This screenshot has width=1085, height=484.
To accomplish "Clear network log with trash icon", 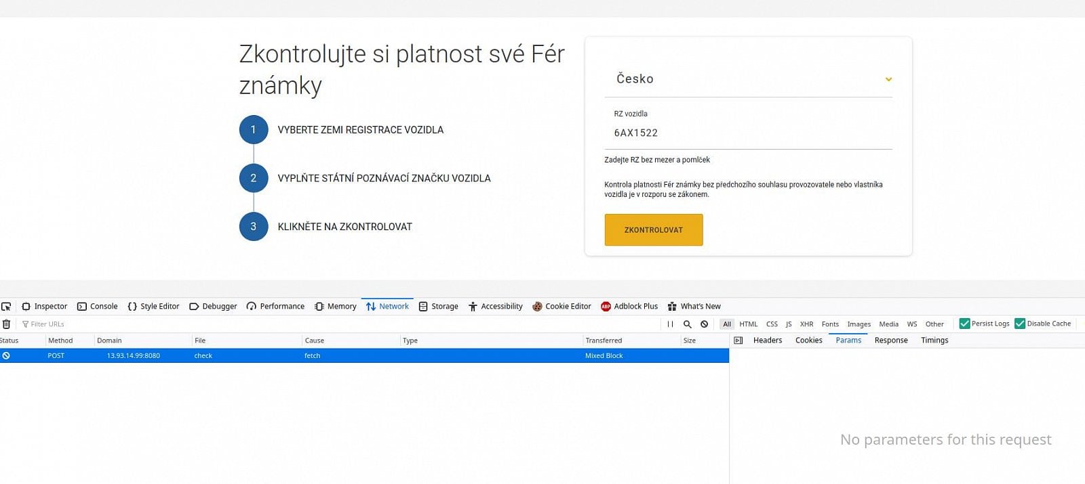I will (x=6, y=324).
